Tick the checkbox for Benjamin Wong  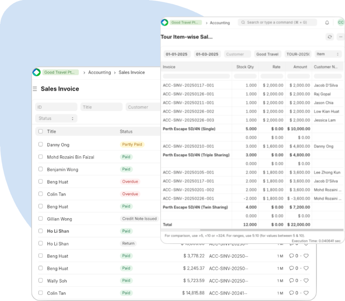click(x=41, y=169)
